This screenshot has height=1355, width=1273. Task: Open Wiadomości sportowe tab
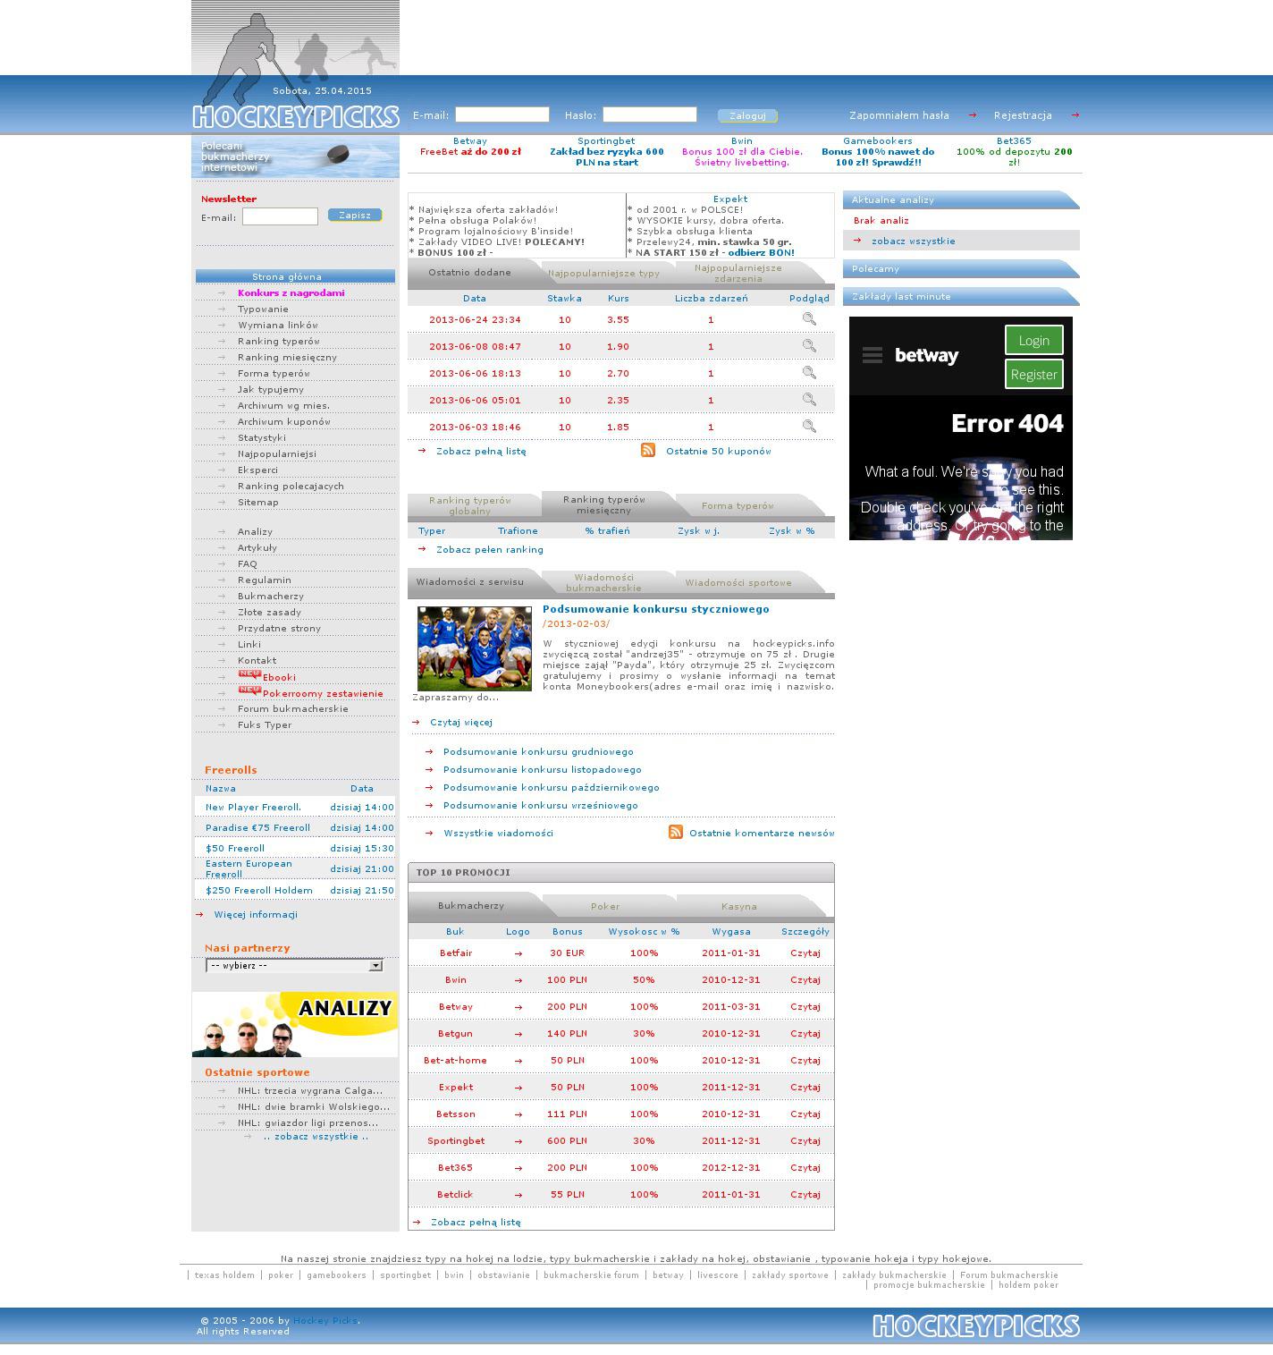(738, 583)
